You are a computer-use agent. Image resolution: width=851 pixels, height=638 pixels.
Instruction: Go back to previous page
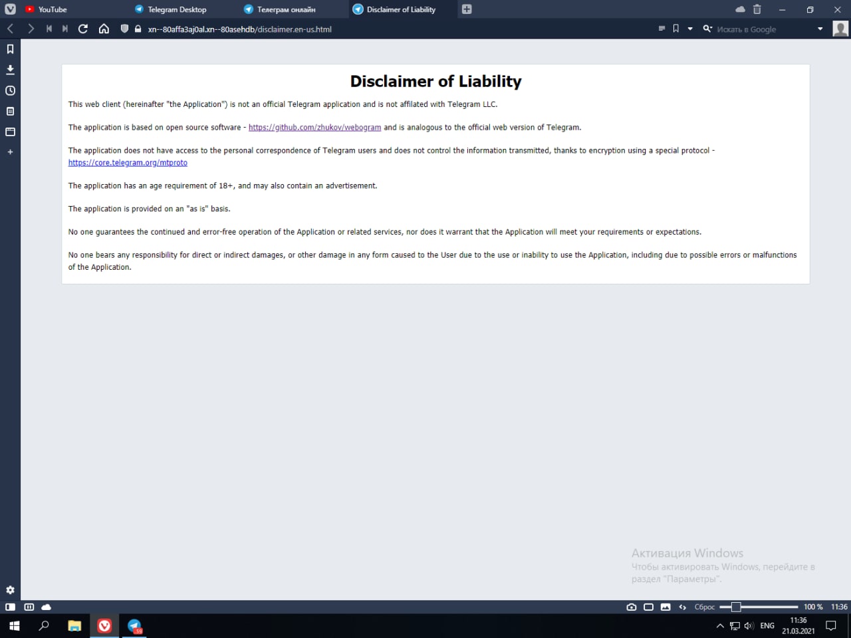tap(10, 29)
